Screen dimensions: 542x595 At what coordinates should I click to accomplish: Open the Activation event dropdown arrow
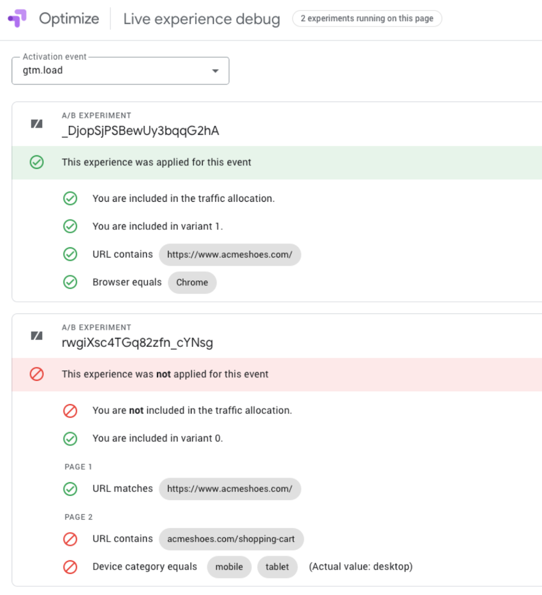pos(215,71)
